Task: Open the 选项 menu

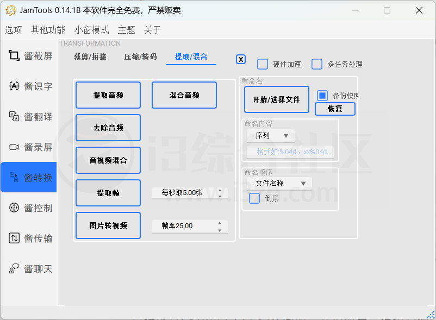Action: [x=14, y=30]
